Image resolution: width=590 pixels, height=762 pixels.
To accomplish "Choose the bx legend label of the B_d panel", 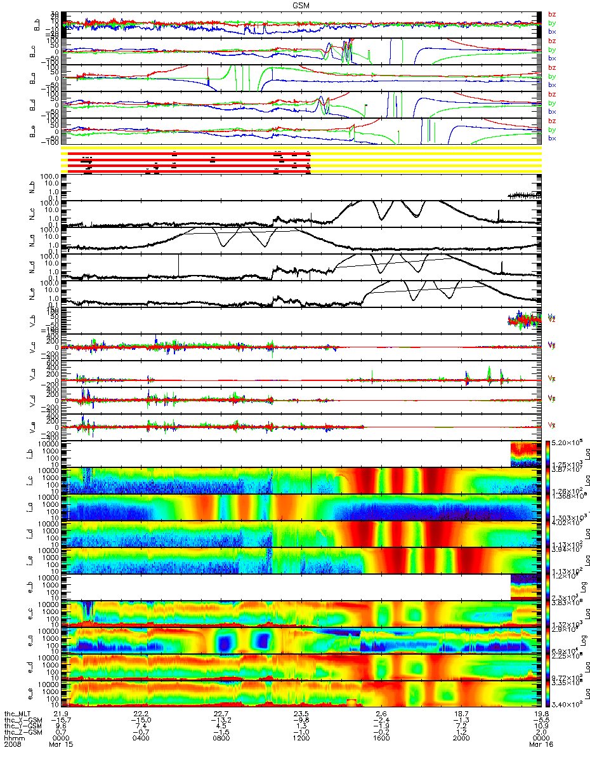I will [552, 110].
